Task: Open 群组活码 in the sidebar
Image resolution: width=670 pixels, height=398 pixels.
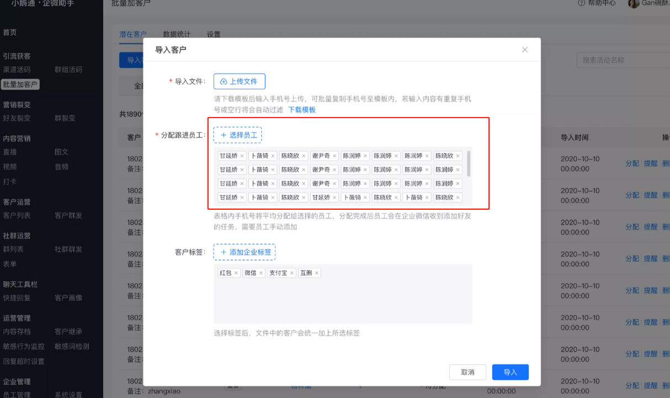Action: pos(68,70)
